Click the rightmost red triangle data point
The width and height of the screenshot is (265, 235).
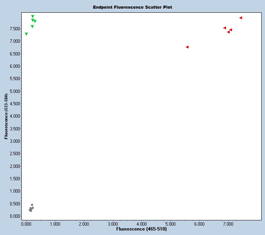click(x=241, y=18)
